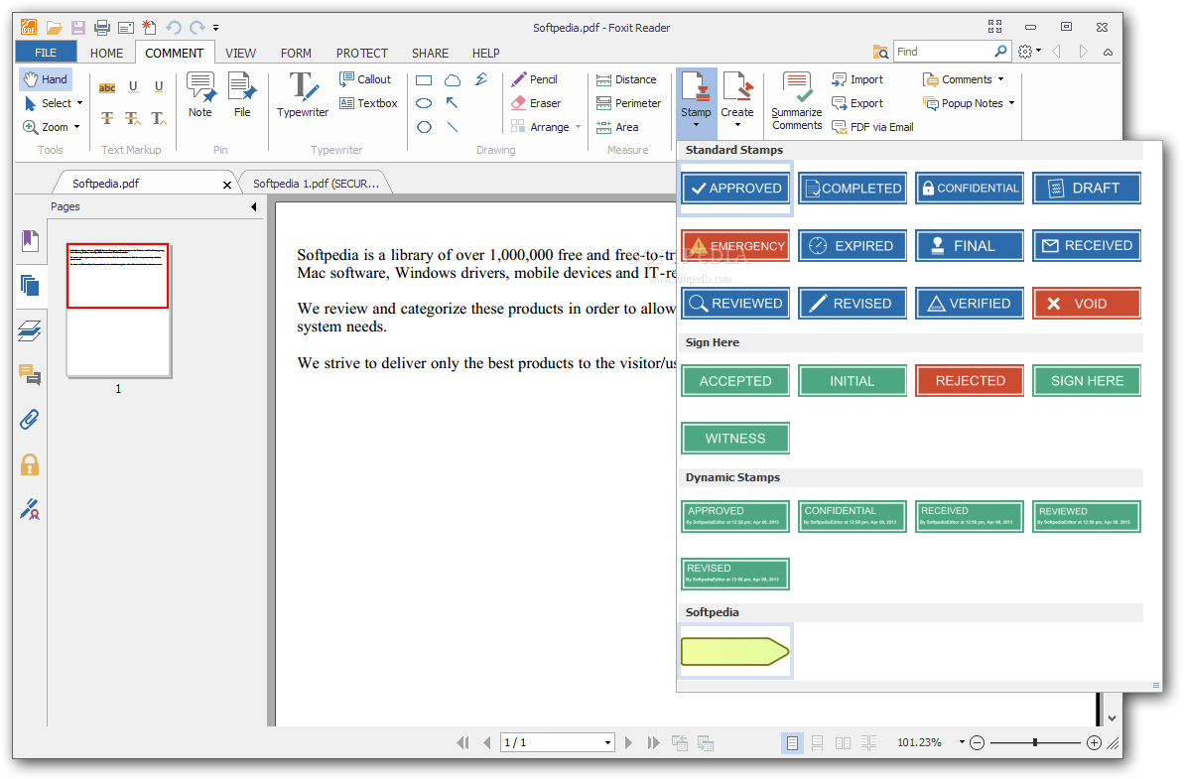Collapse the Pages navigation panel
This screenshot has width=1183, height=779.
[x=253, y=207]
